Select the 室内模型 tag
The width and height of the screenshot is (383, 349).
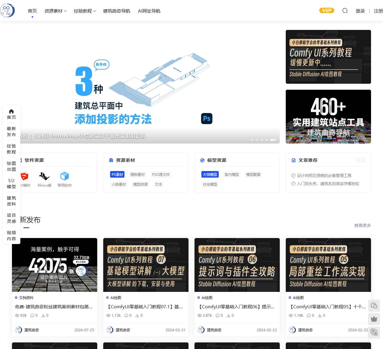click(232, 175)
